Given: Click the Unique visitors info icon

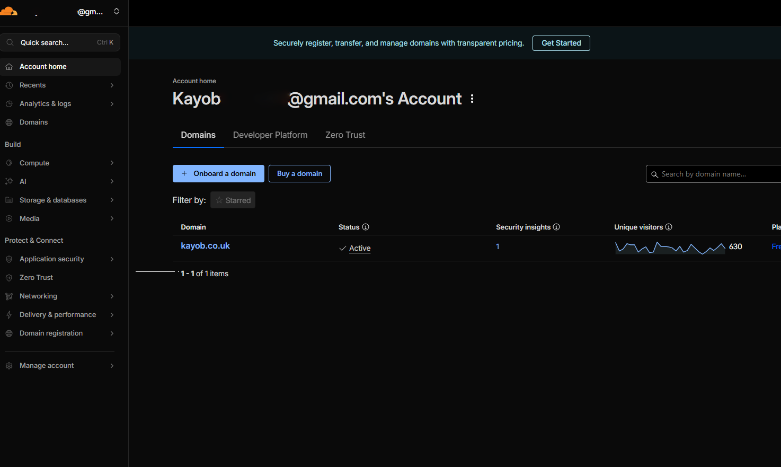Looking at the screenshot, I should (669, 227).
